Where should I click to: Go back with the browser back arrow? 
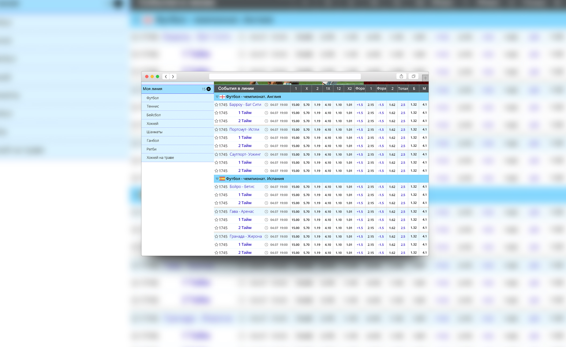(166, 77)
